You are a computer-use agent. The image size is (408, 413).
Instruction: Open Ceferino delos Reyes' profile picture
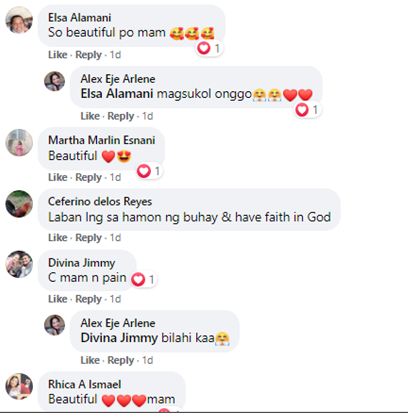[x=19, y=204]
